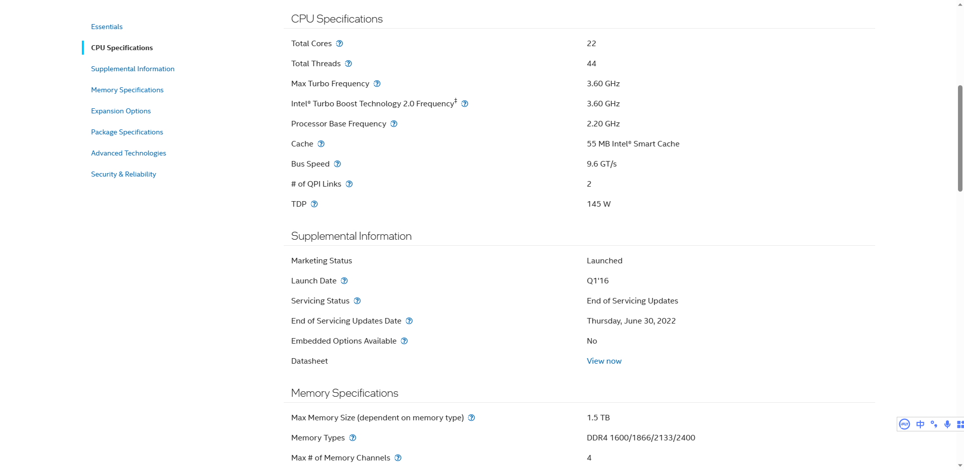Click the help icon beside Cache

click(321, 144)
